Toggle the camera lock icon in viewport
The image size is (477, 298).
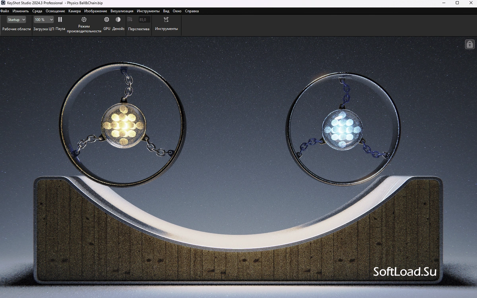click(x=469, y=44)
